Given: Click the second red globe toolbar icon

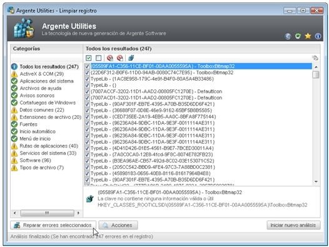Looking at the screenshot, I should coord(120,58).
